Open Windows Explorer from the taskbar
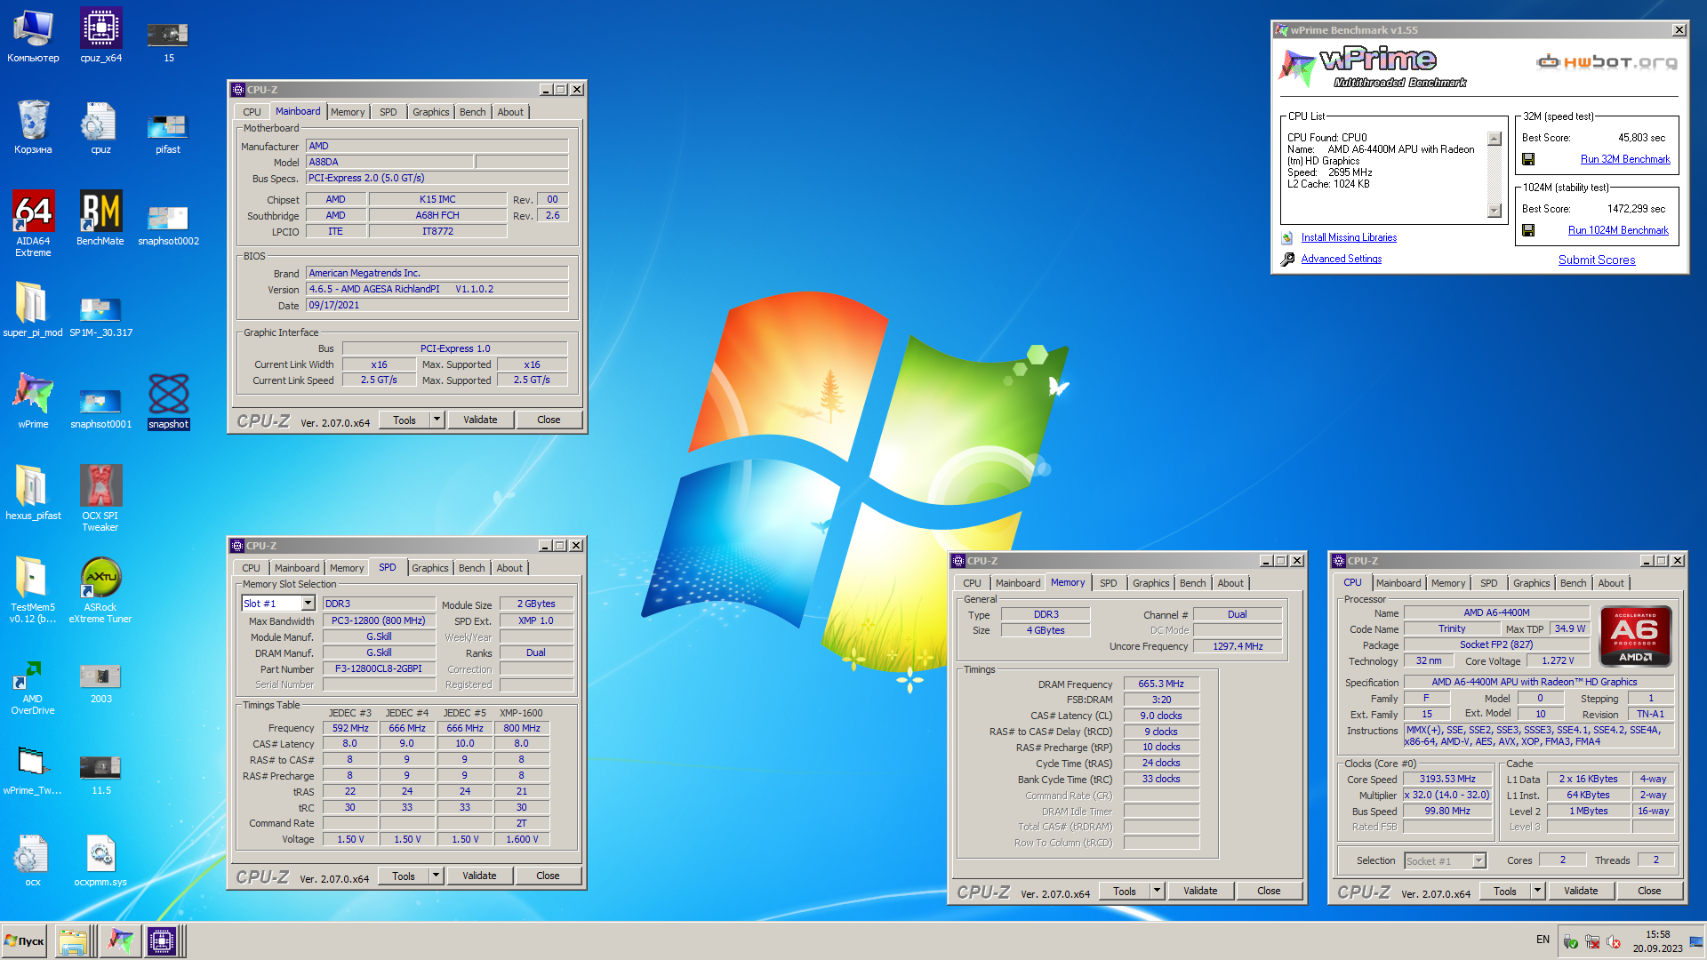This screenshot has height=960, width=1707. point(73,941)
